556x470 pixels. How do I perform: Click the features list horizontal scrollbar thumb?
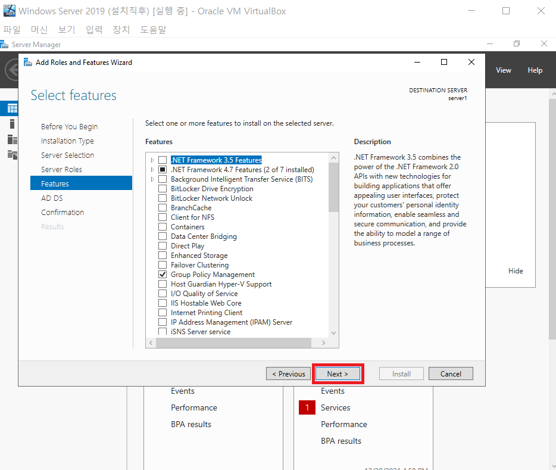233,343
